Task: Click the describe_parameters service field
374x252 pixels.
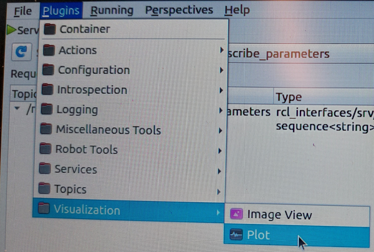Action: (280, 54)
